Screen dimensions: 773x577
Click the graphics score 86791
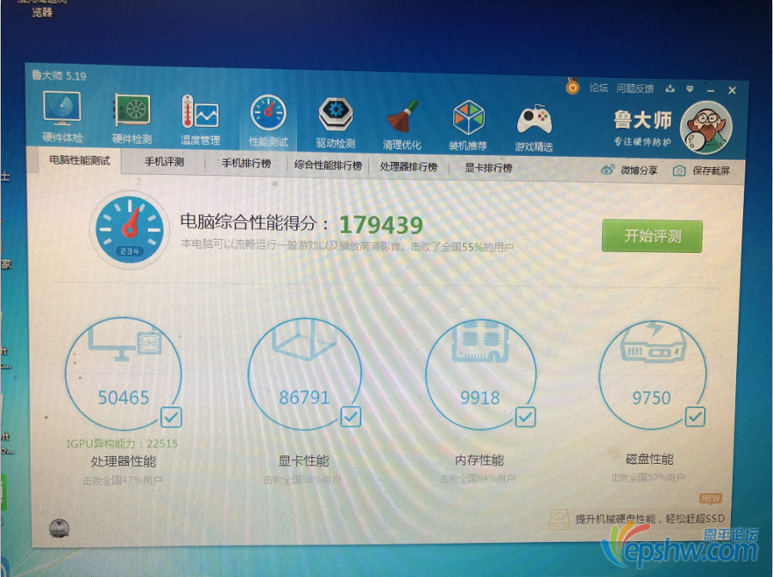(304, 398)
